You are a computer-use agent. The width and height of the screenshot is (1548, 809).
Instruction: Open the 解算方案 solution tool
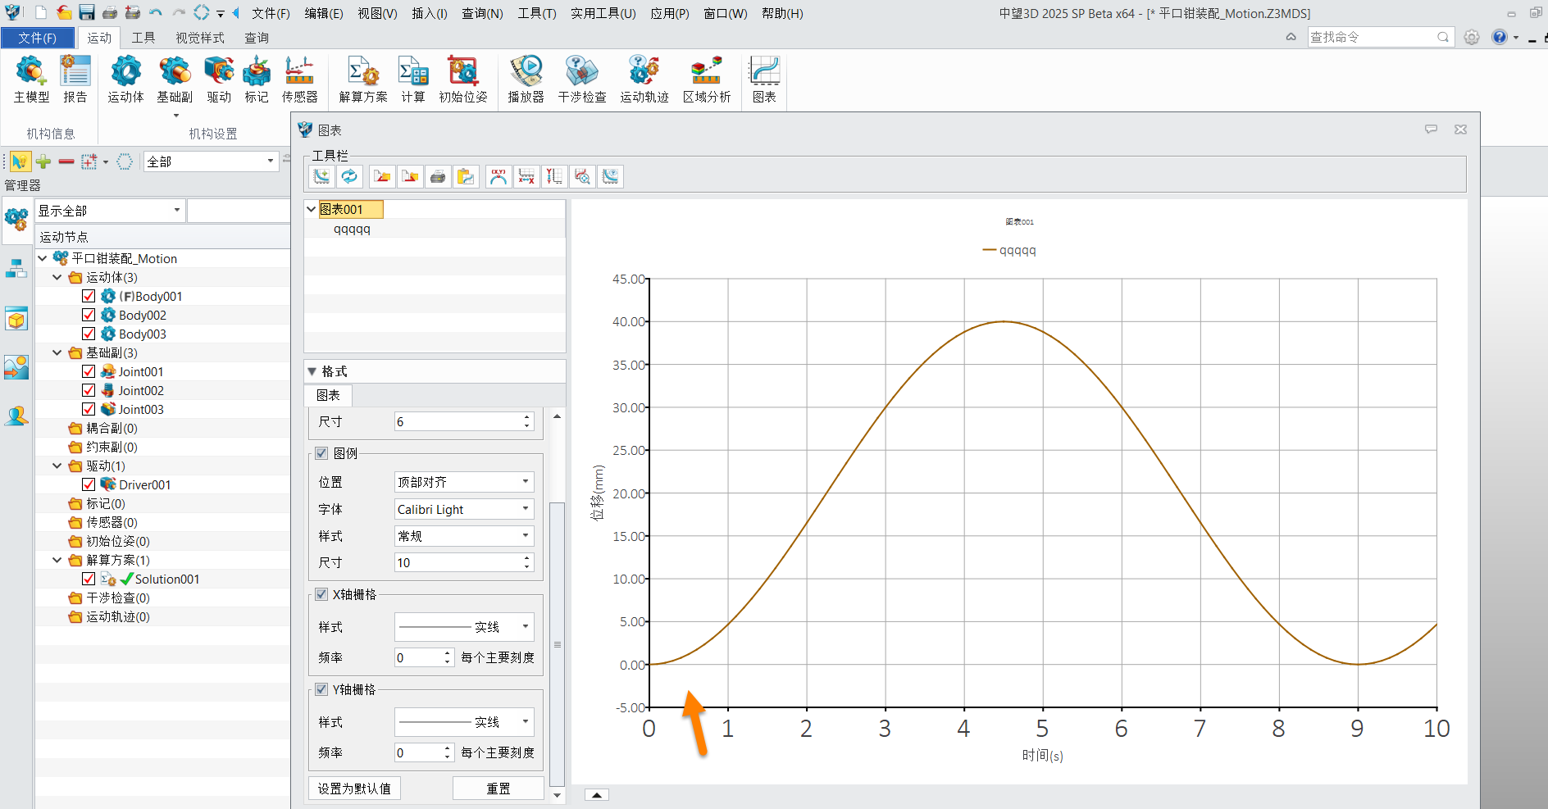pos(363,80)
